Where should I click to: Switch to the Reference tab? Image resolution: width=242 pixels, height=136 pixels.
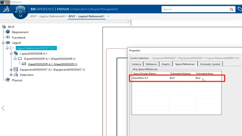[x=151, y=64]
